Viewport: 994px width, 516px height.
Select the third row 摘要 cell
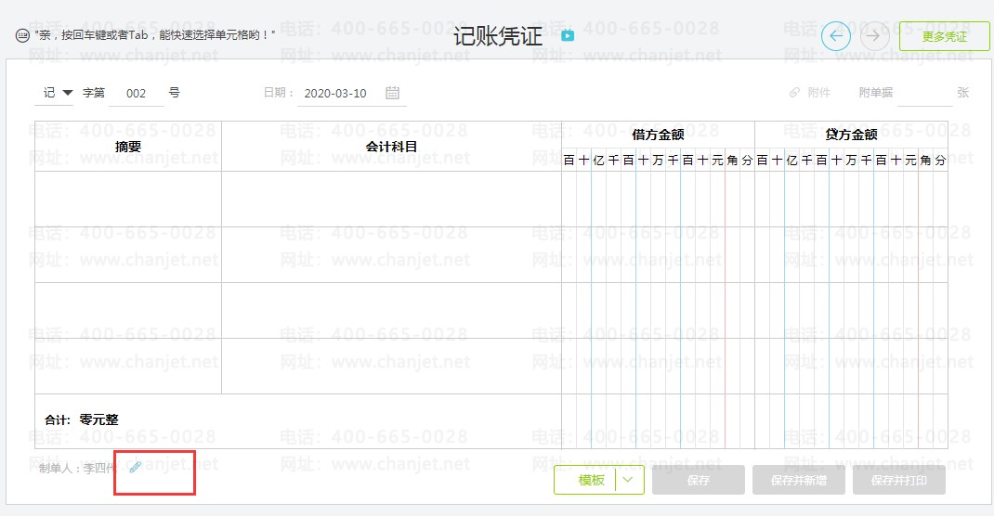(128, 310)
